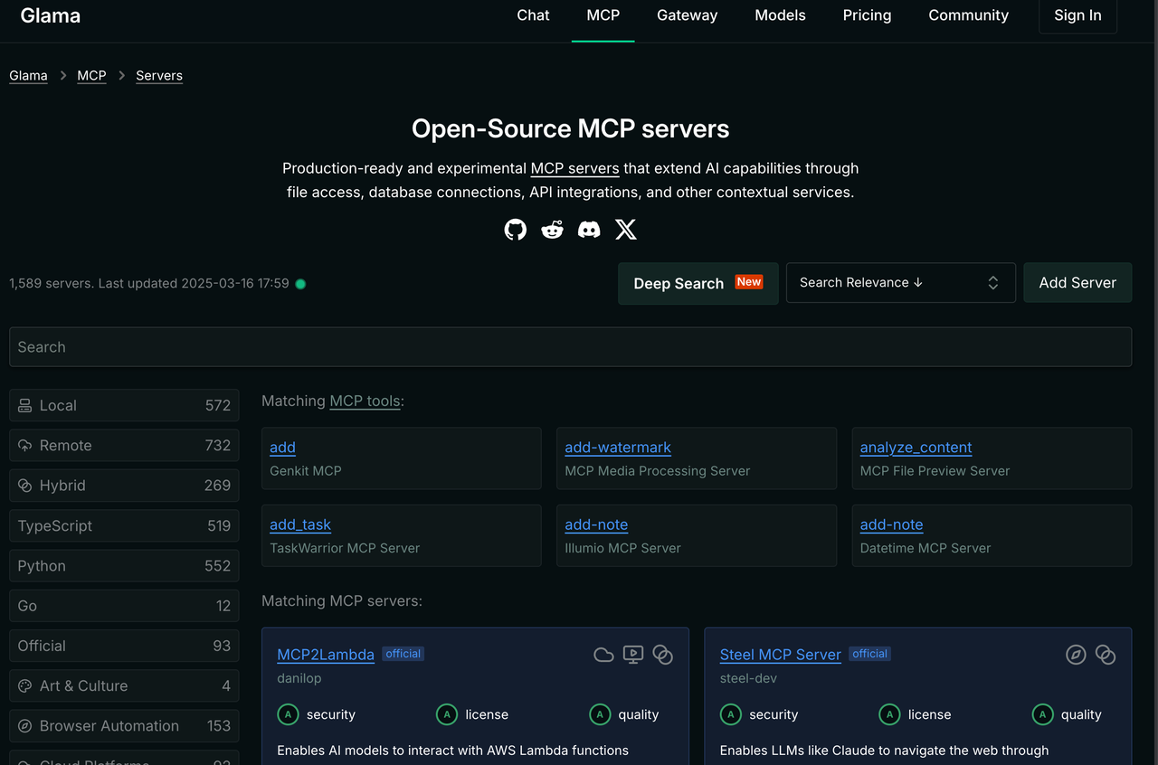Open the MCP2Lambda server page

[326, 655]
